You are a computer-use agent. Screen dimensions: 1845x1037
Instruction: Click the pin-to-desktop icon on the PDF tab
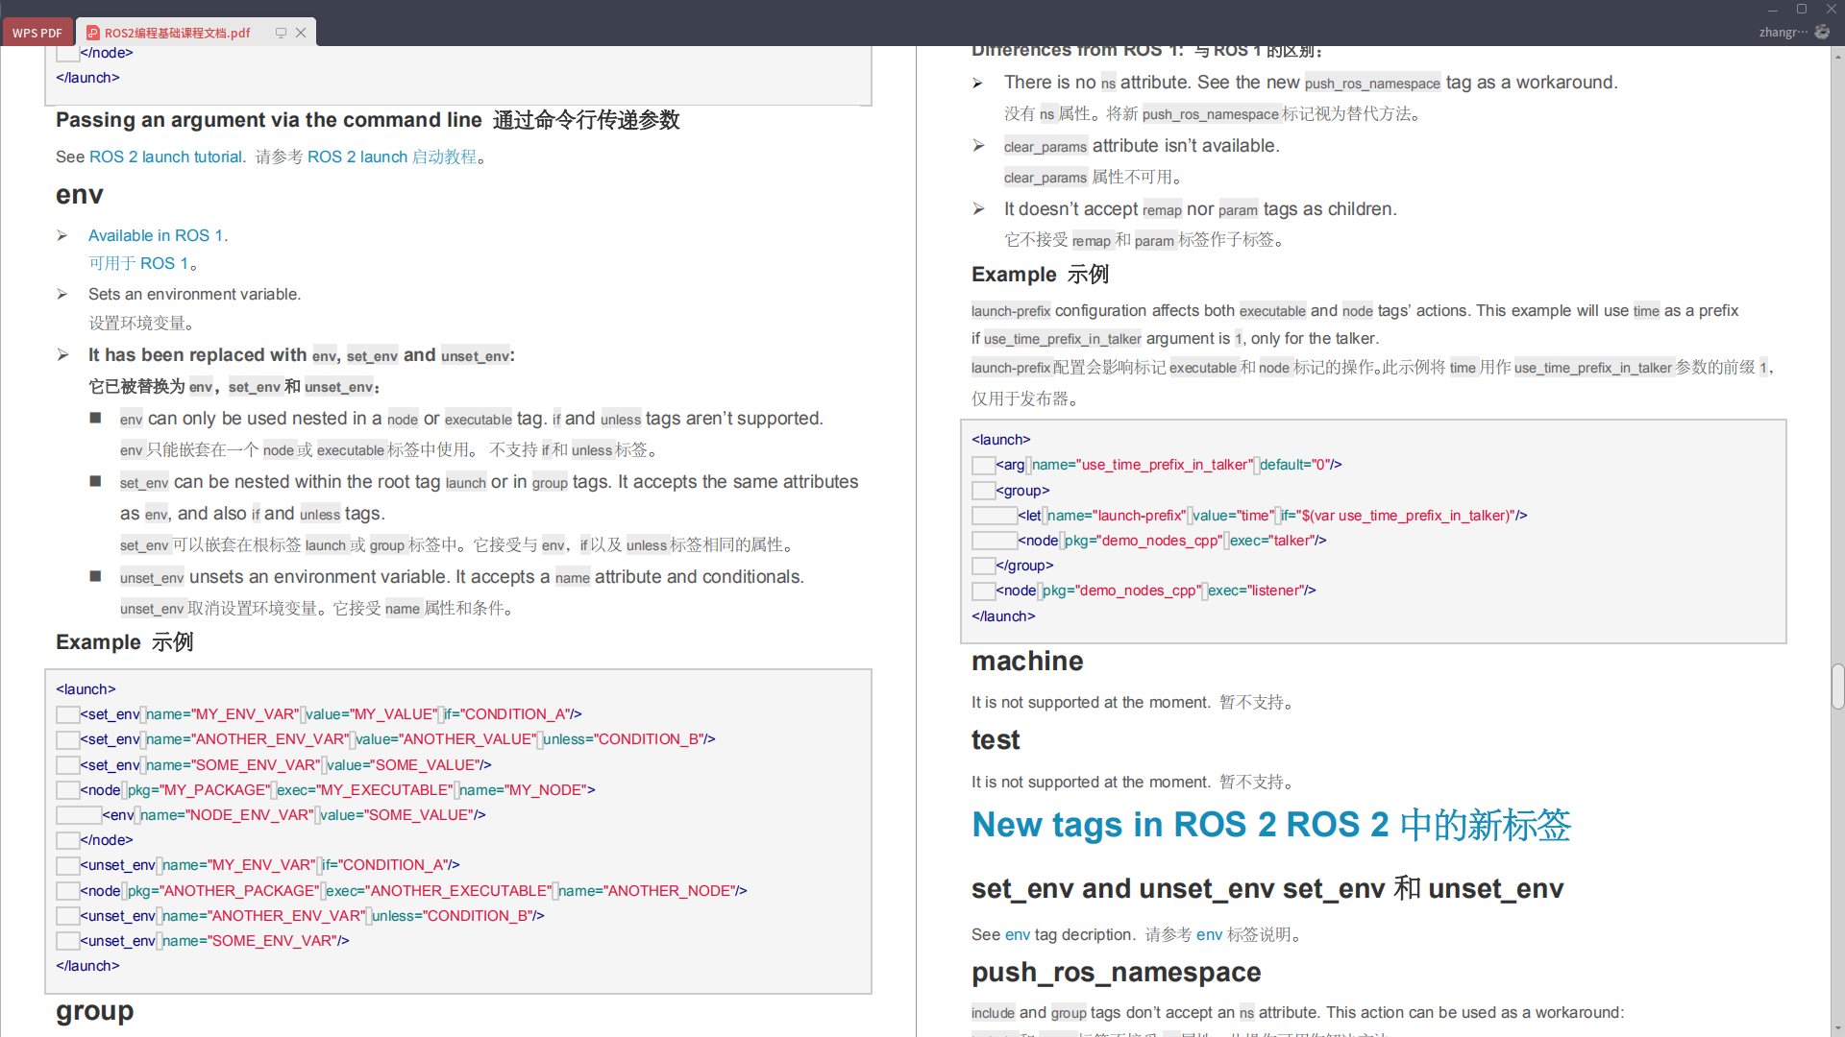[x=280, y=32]
